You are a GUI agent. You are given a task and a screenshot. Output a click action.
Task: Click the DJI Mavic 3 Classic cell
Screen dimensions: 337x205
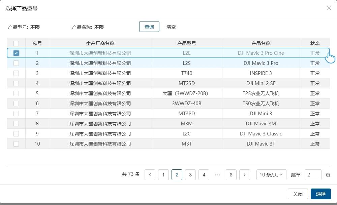pos(261,134)
